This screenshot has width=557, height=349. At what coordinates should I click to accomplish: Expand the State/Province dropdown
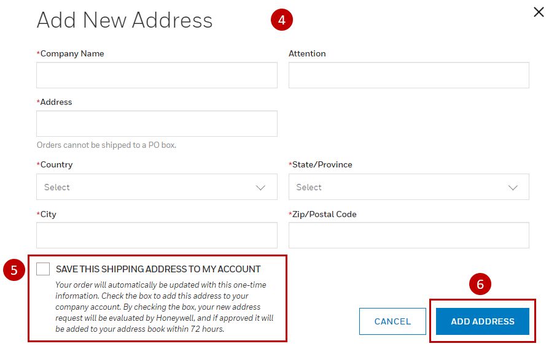tap(408, 187)
